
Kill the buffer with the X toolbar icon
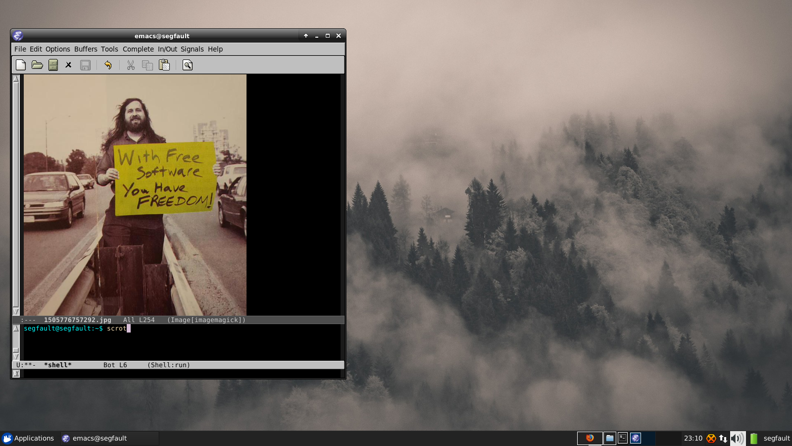68,65
